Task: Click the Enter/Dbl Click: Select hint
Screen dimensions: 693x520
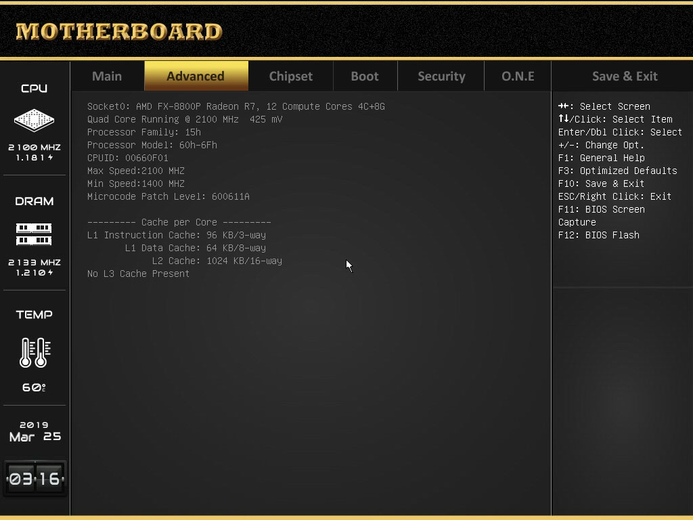Action: (620, 132)
